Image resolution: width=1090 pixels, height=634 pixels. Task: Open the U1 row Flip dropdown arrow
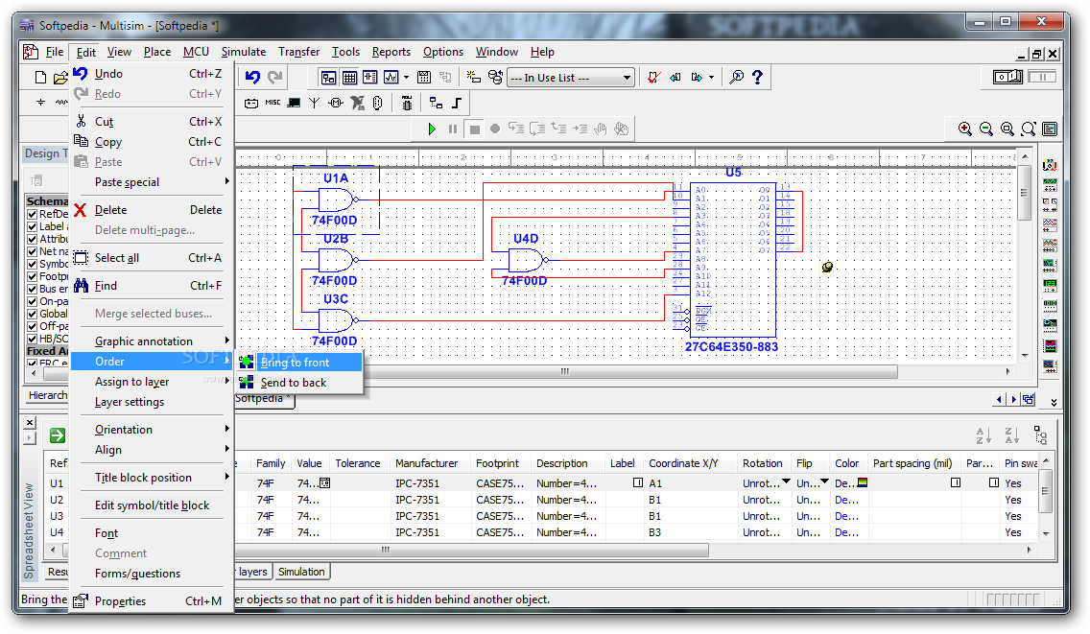pyautogui.click(x=824, y=481)
